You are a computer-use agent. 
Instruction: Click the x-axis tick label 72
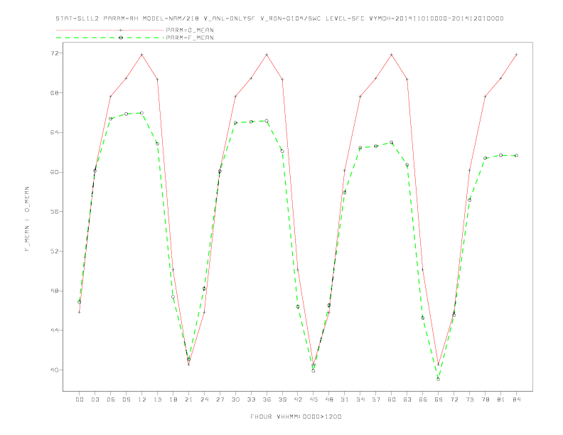point(454,399)
